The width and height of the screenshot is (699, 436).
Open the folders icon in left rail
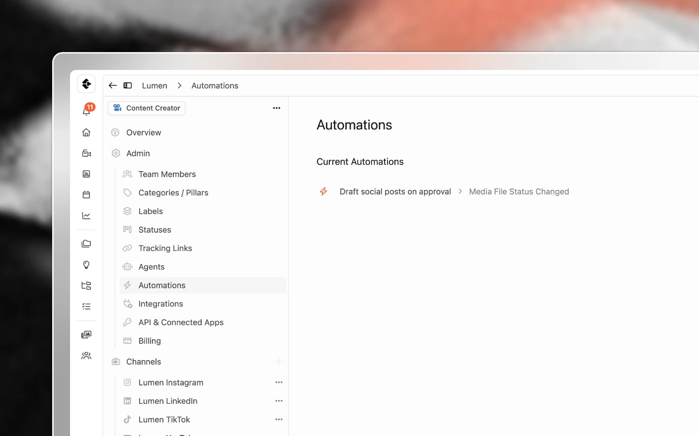tap(86, 244)
